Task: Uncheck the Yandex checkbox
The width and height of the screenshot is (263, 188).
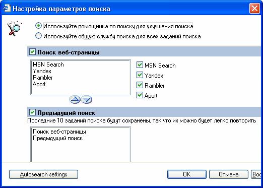Action: (140, 75)
